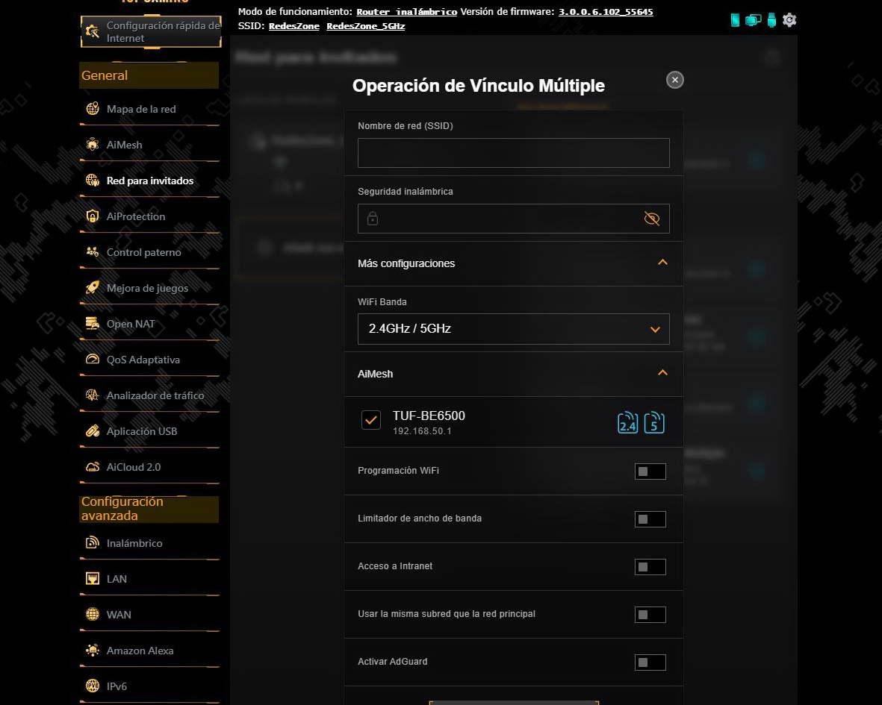Collapse the AiMesh section chevron
Image resolution: width=882 pixels, height=705 pixels.
click(662, 373)
